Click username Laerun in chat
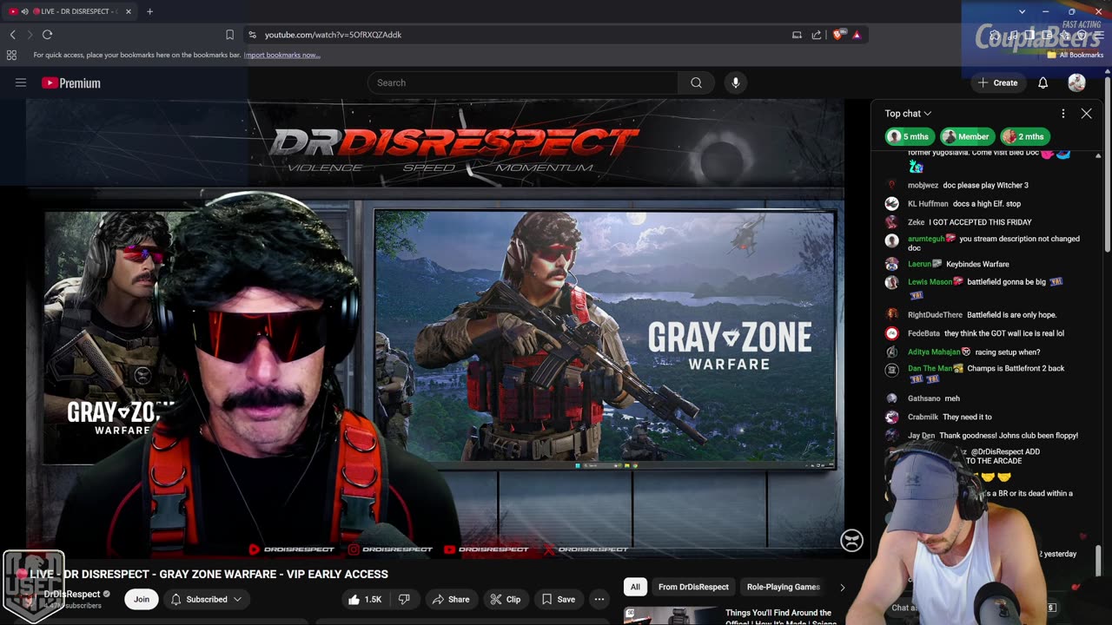 coord(919,264)
